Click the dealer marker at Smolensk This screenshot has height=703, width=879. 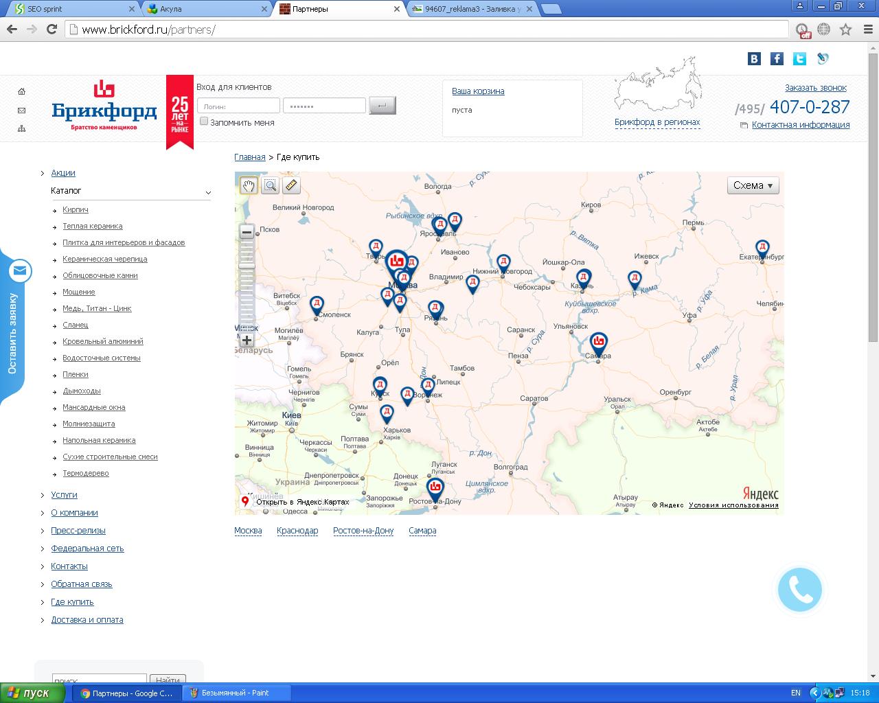pyautogui.click(x=317, y=306)
